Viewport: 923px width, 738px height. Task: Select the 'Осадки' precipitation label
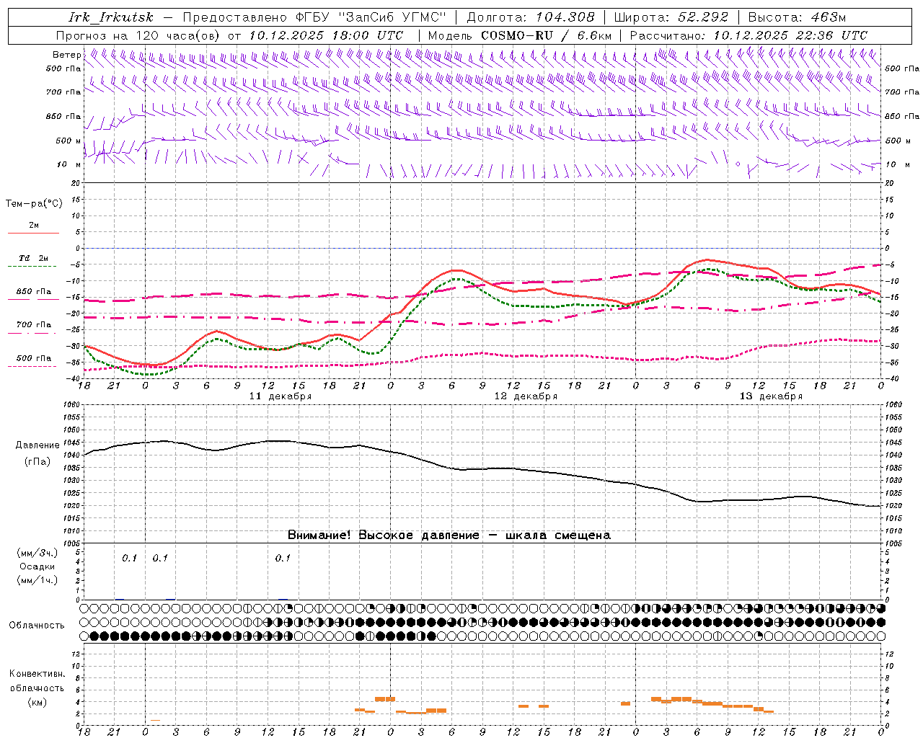37,566
